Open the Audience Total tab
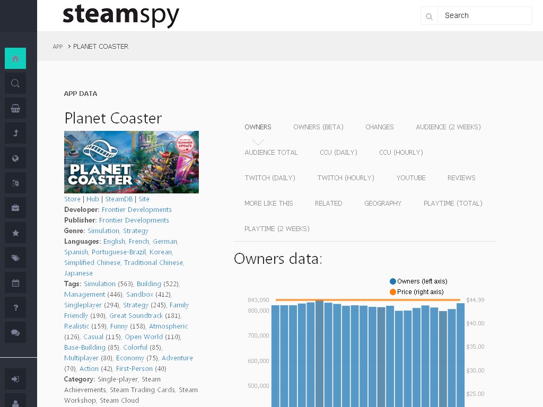 coord(271,152)
